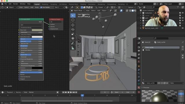The height and width of the screenshot is (104, 185).
Task: Click new material copy icon beside Gold_ruchki
Action: coord(164,83)
